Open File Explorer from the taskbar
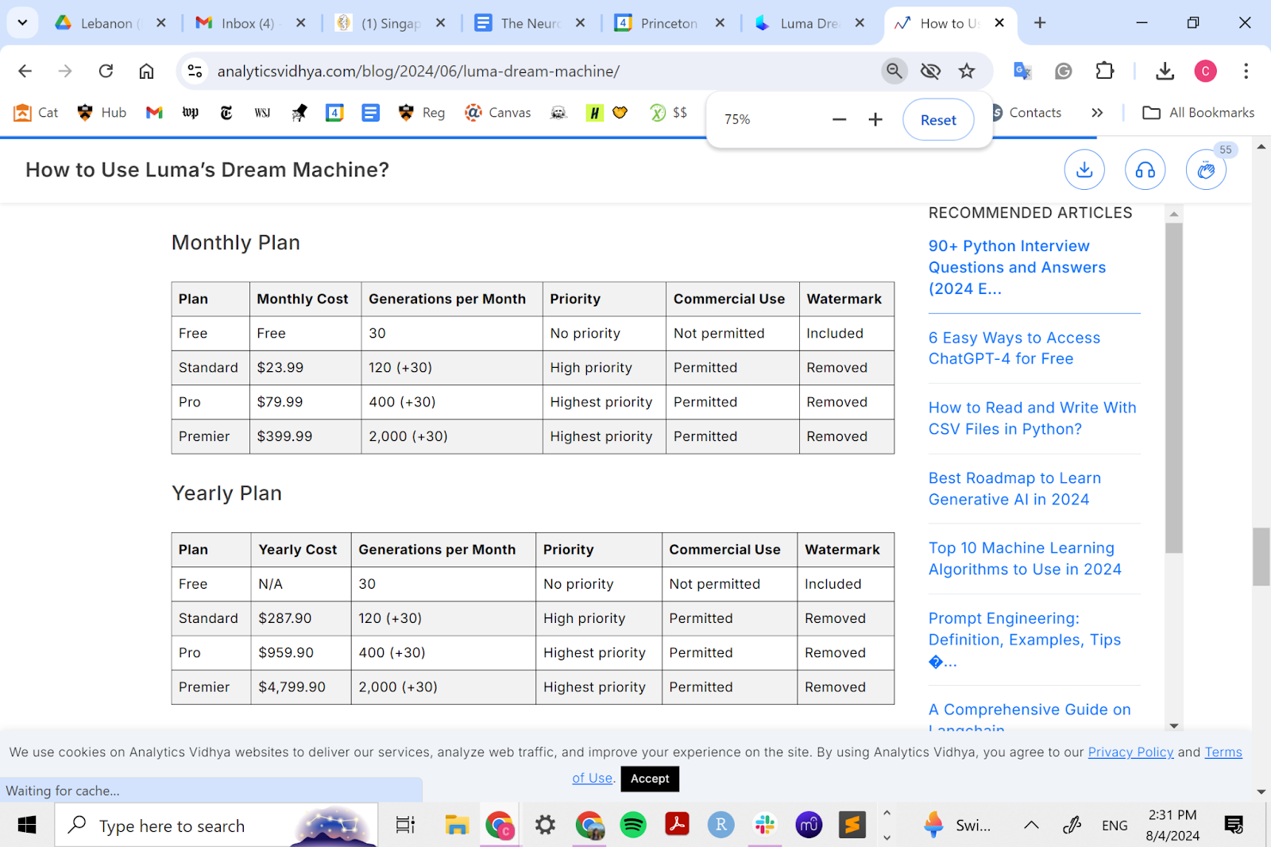The width and height of the screenshot is (1271, 847). 457,826
